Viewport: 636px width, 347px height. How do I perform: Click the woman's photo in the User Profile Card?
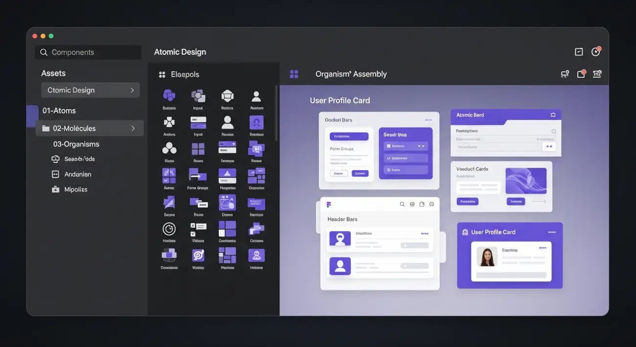tap(487, 256)
